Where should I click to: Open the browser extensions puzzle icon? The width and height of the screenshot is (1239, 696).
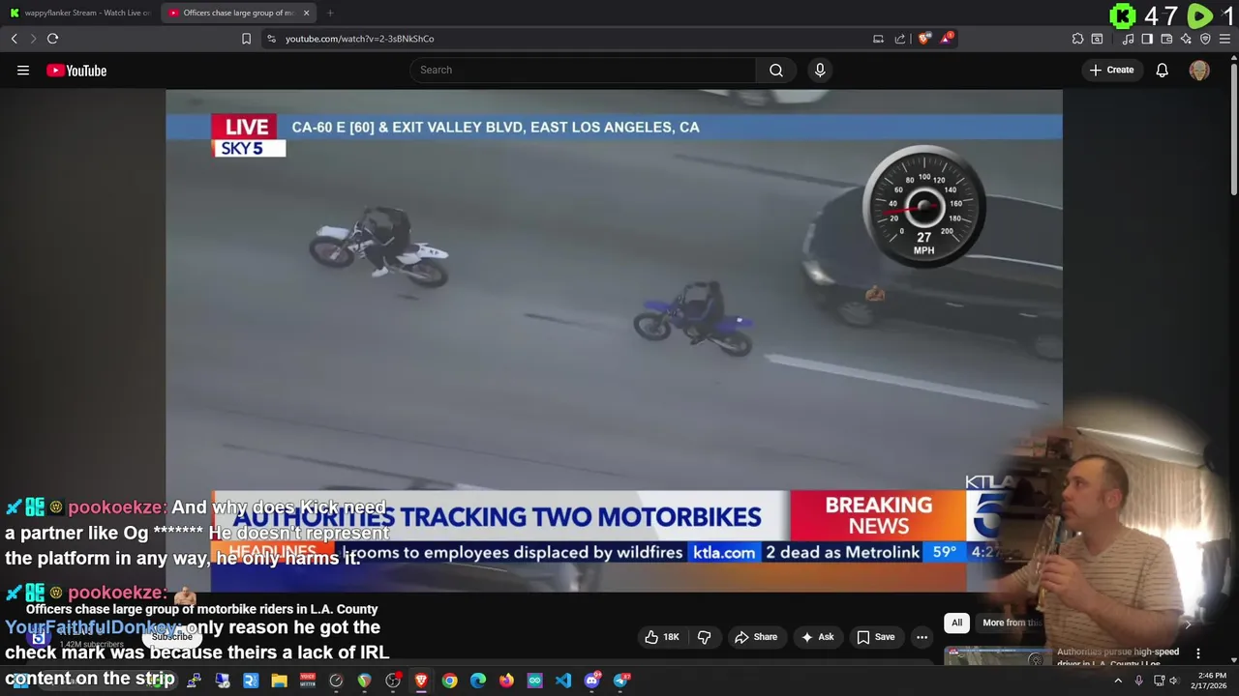coord(1077,39)
